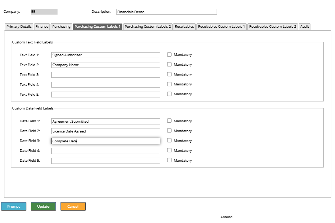335x223 pixels.
Task: Save changes with the Update button
Action: click(x=43, y=207)
